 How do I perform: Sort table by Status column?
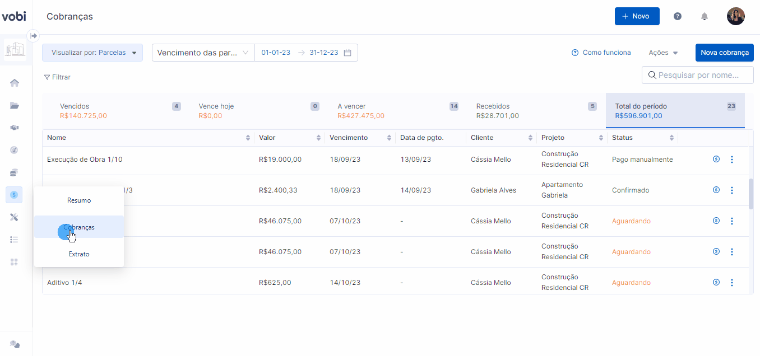(x=671, y=138)
